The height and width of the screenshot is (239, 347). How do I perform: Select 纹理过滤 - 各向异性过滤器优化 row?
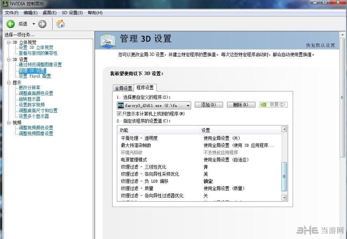[199, 196]
